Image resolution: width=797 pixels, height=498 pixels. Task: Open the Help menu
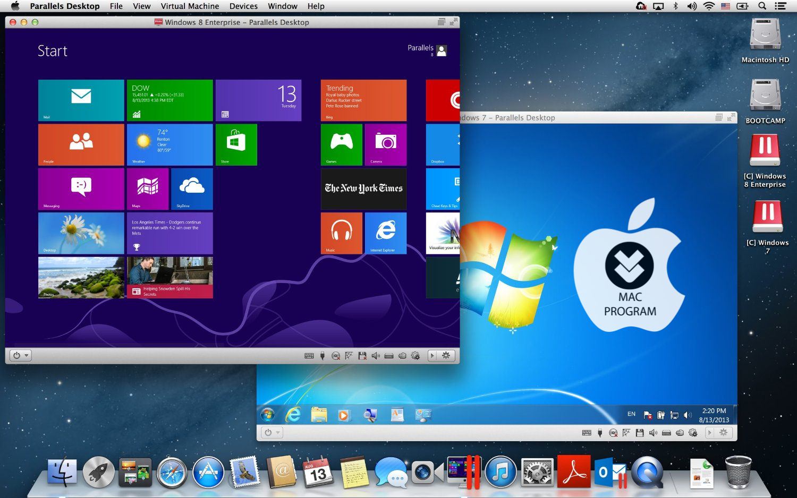click(x=316, y=6)
